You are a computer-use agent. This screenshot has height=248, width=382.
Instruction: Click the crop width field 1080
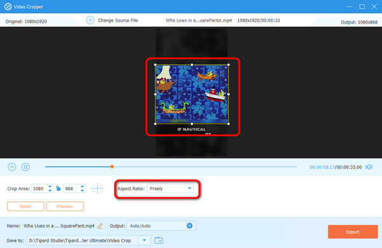(39, 189)
